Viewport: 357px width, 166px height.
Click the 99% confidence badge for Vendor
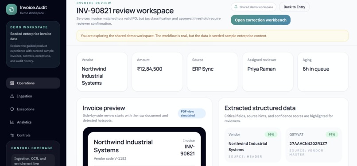point(271,135)
